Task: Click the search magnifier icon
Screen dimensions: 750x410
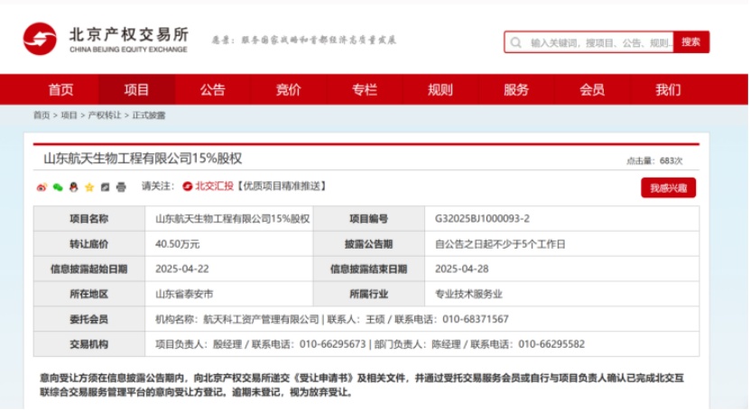Action: click(x=515, y=42)
